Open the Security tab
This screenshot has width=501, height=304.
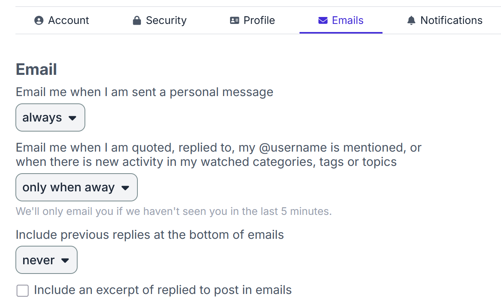159,20
